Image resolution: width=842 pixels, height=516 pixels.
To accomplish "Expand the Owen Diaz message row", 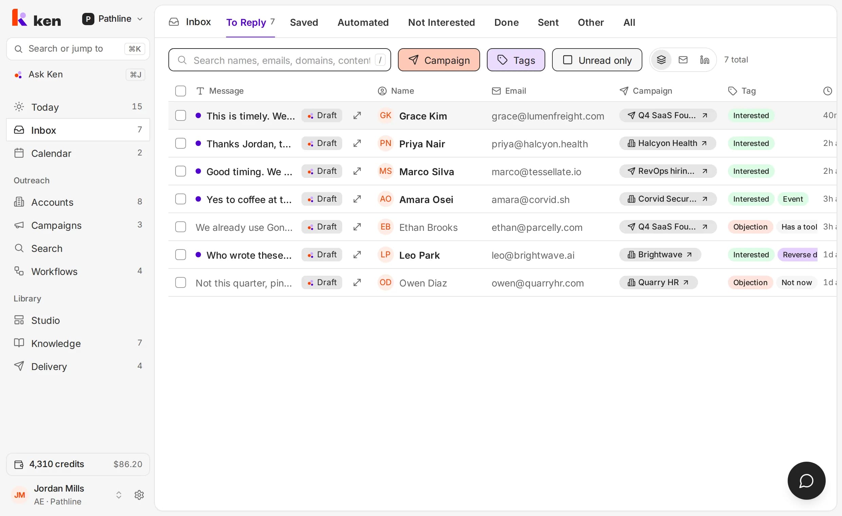I will (357, 282).
